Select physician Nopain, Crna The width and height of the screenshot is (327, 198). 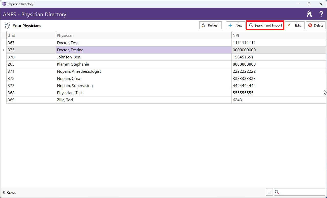[144, 78]
